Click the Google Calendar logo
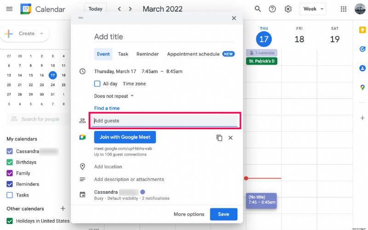This screenshot has width=368, height=230. point(26,9)
